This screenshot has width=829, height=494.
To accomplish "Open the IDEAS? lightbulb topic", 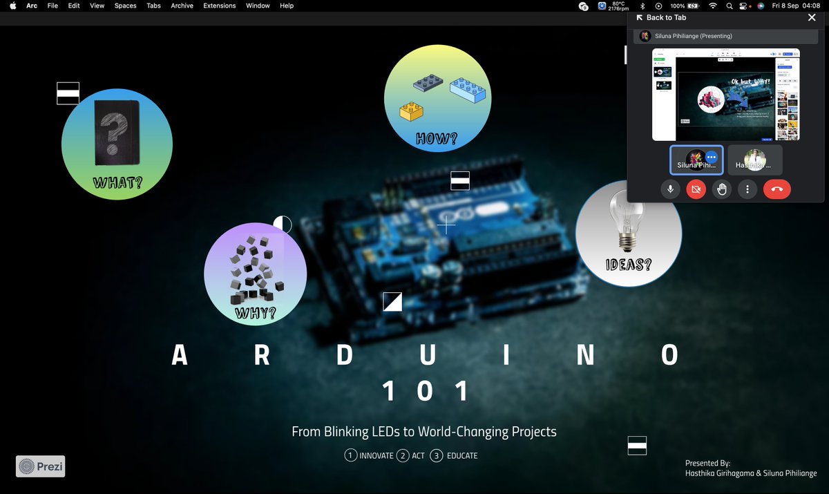I will pos(629,234).
